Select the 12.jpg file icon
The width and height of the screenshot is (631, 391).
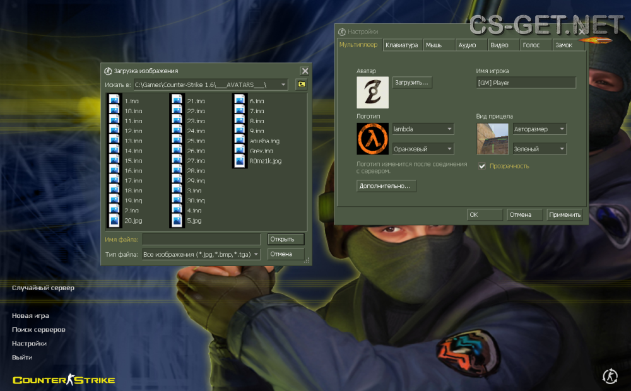[114, 129]
